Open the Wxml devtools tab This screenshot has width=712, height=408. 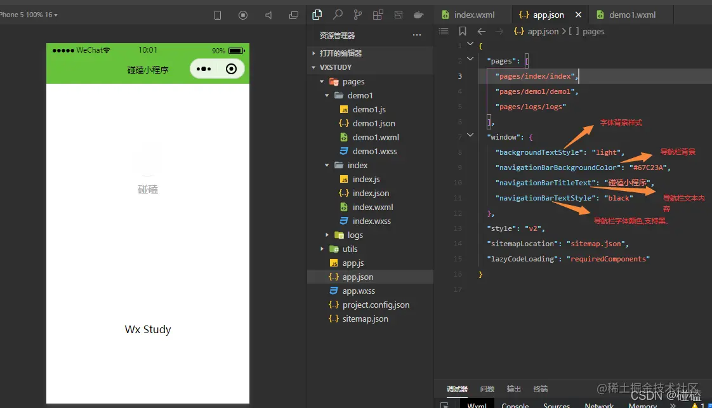point(477,405)
